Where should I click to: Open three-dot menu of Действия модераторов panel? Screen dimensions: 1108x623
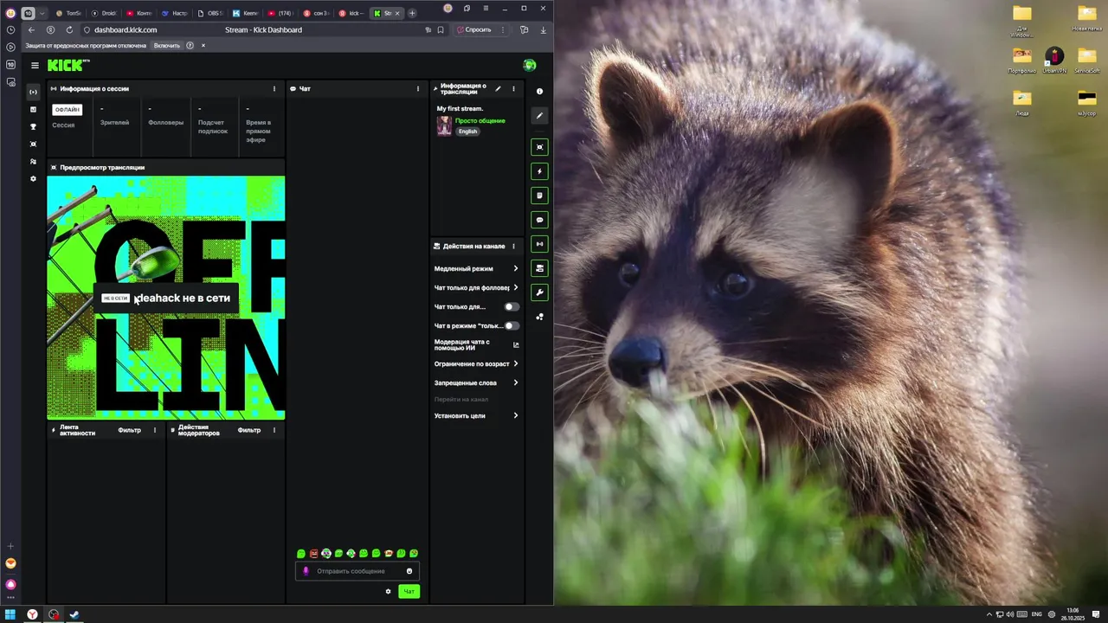click(x=274, y=430)
